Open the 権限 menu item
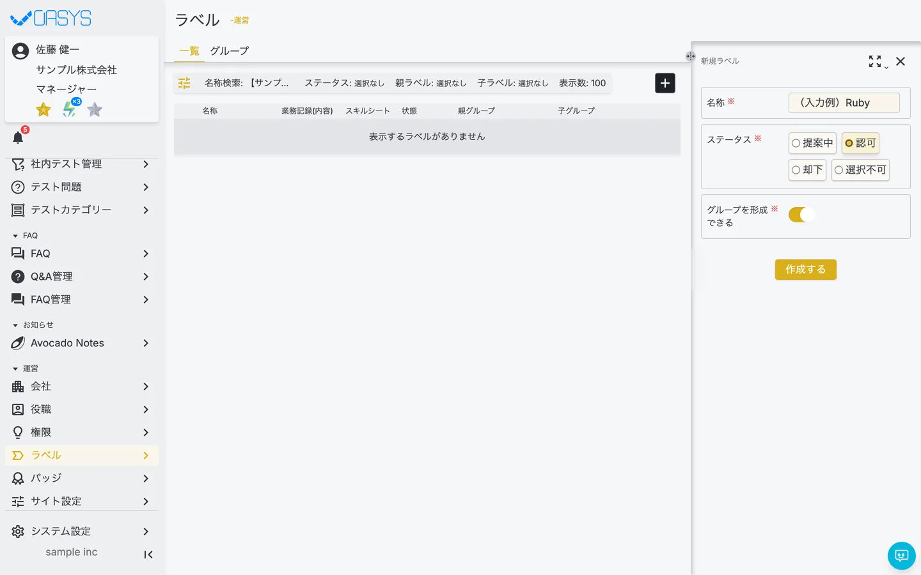Viewport: 921px width, 575px height. pyautogui.click(x=82, y=433)
